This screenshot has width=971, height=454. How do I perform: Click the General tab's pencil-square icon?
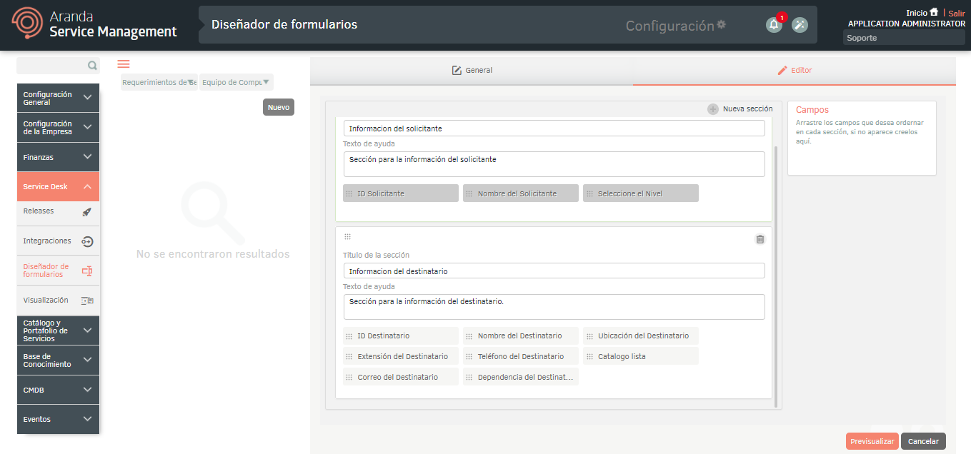(457, 70)
